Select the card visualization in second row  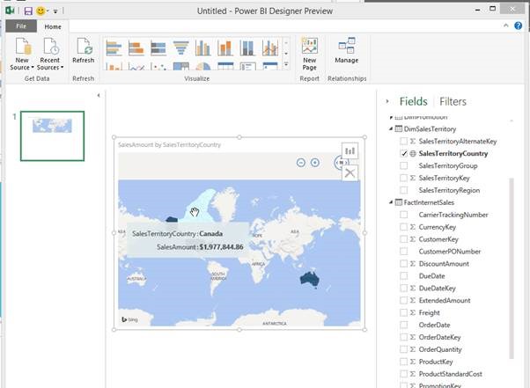pyautogui.click(x=247, y=66)
